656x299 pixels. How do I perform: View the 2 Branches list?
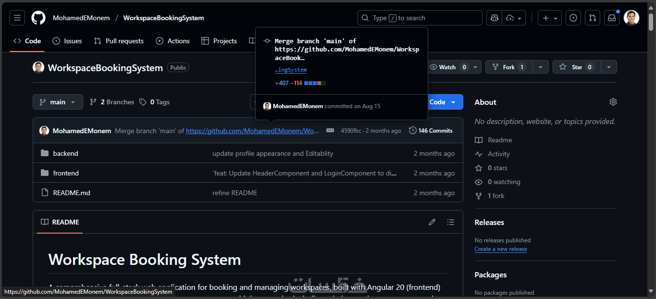click(112, 102)
